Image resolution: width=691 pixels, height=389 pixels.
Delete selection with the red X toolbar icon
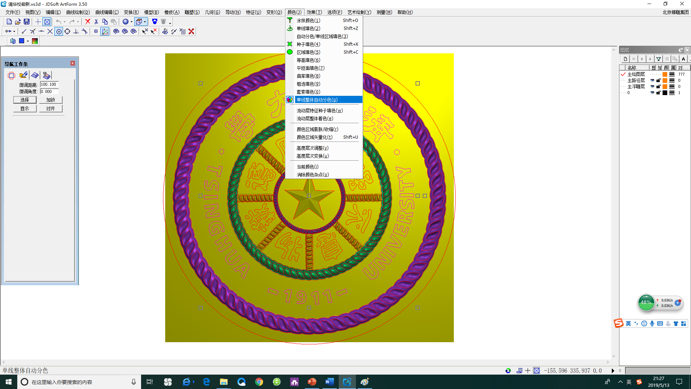(87, 22)
